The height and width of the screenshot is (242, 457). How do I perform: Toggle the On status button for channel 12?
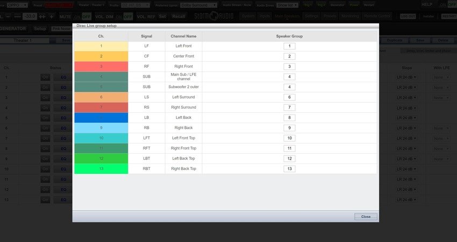45,189
